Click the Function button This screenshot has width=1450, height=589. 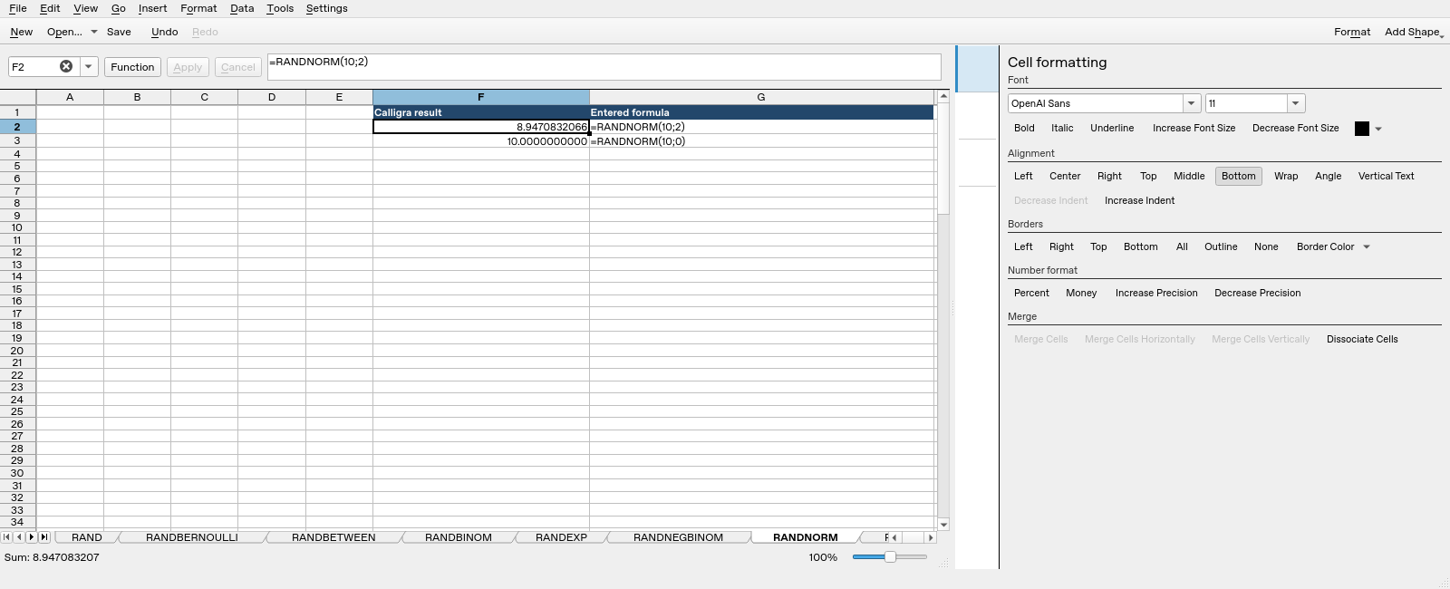click(x=132, y=67)
